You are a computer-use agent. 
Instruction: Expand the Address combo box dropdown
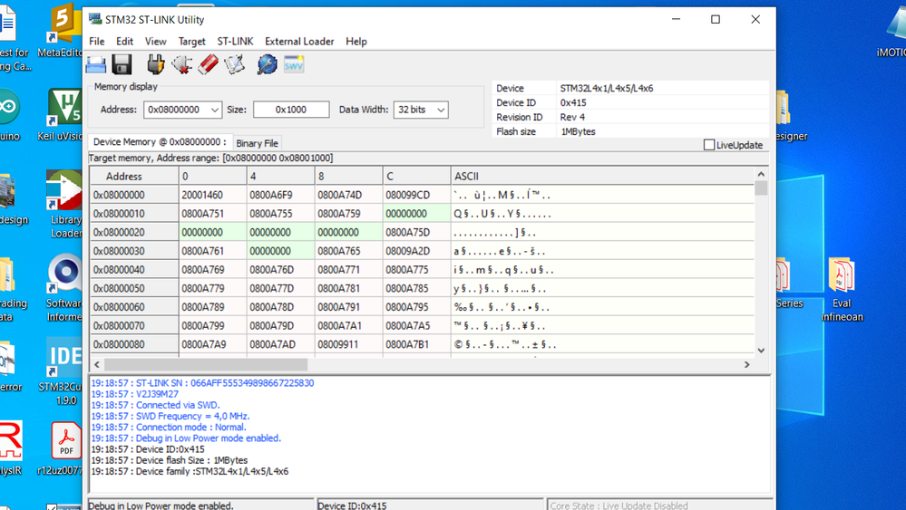coord(214,110)
